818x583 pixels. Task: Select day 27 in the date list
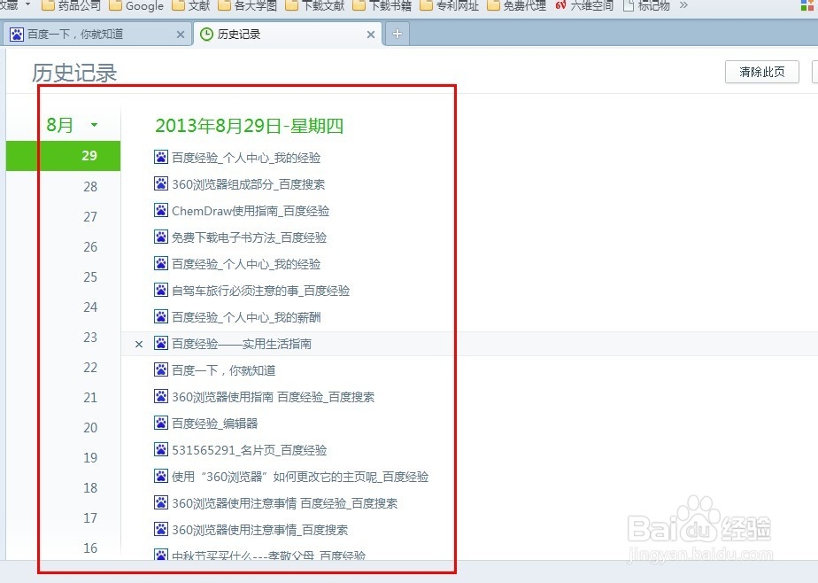pos(90,216)
